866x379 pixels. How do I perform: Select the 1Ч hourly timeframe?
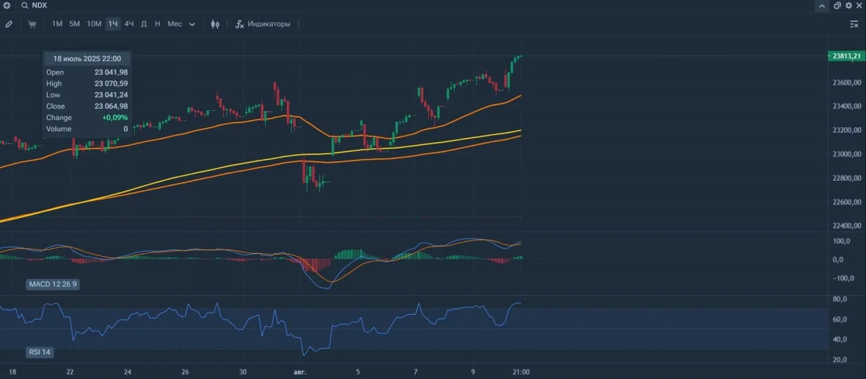click(x=113, y=24)
